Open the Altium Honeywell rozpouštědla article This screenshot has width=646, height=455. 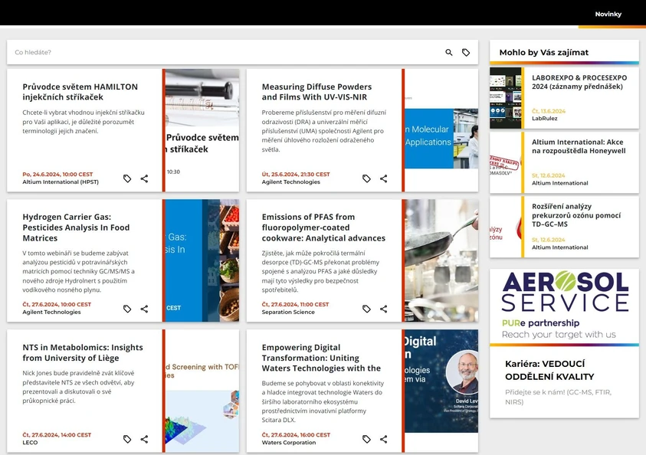(579, 147)
